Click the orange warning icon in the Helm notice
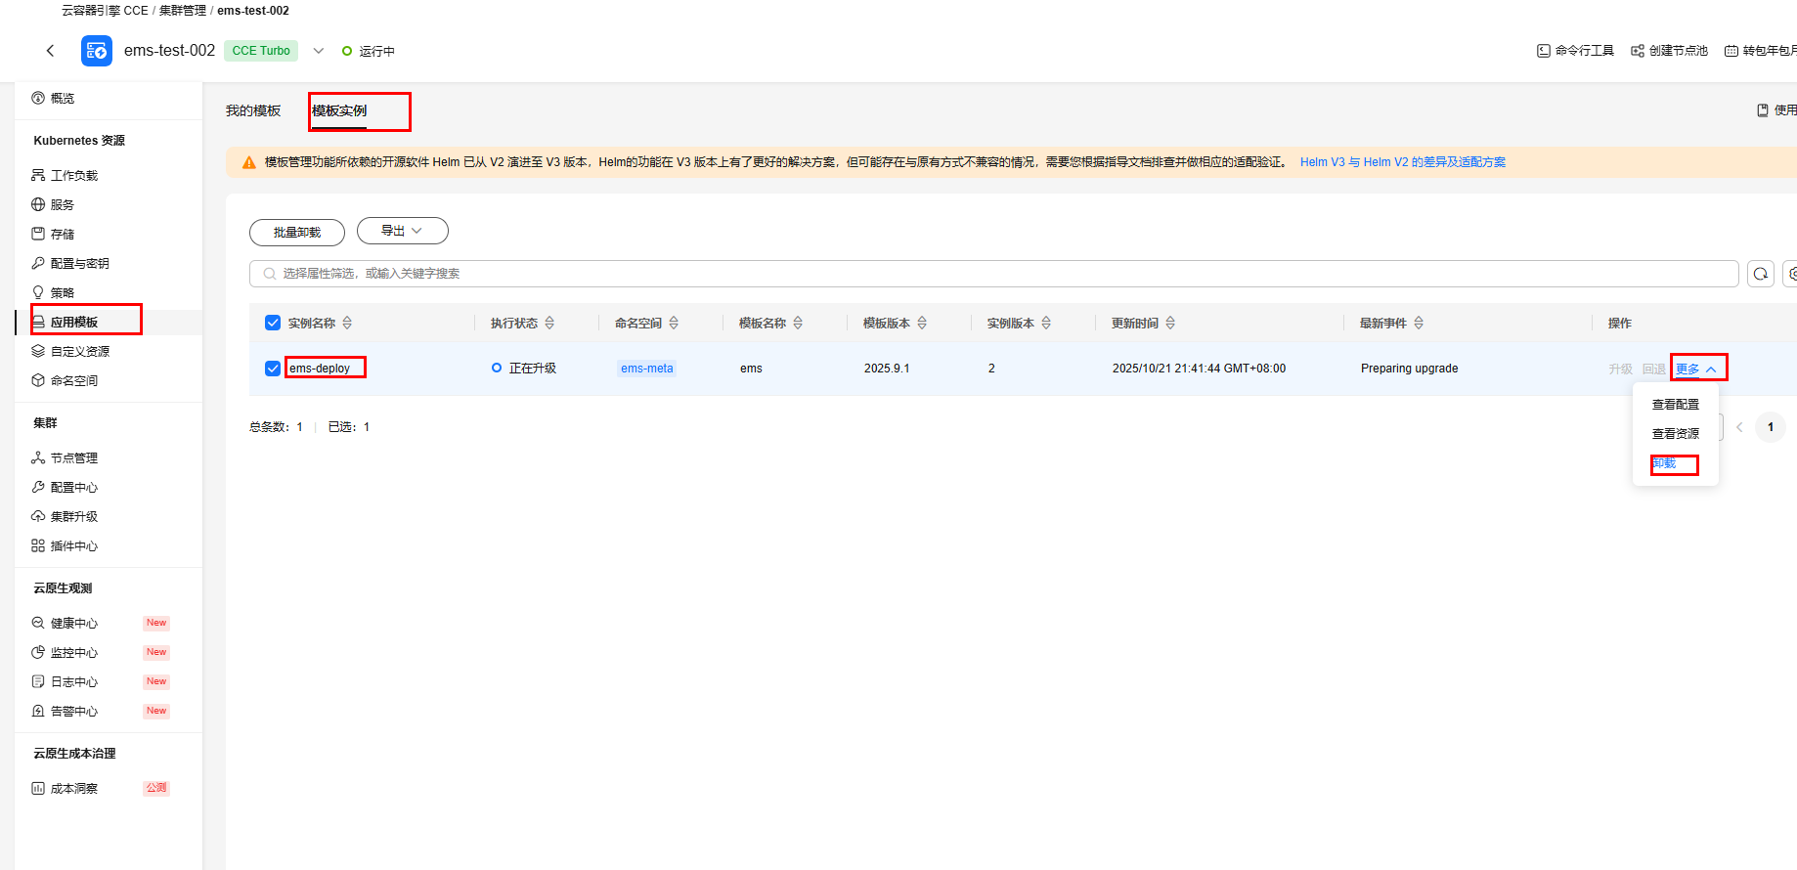Image resolution: width=1797 pixels, height=870 pixels. pyautogui.click(x=248, y=162)
